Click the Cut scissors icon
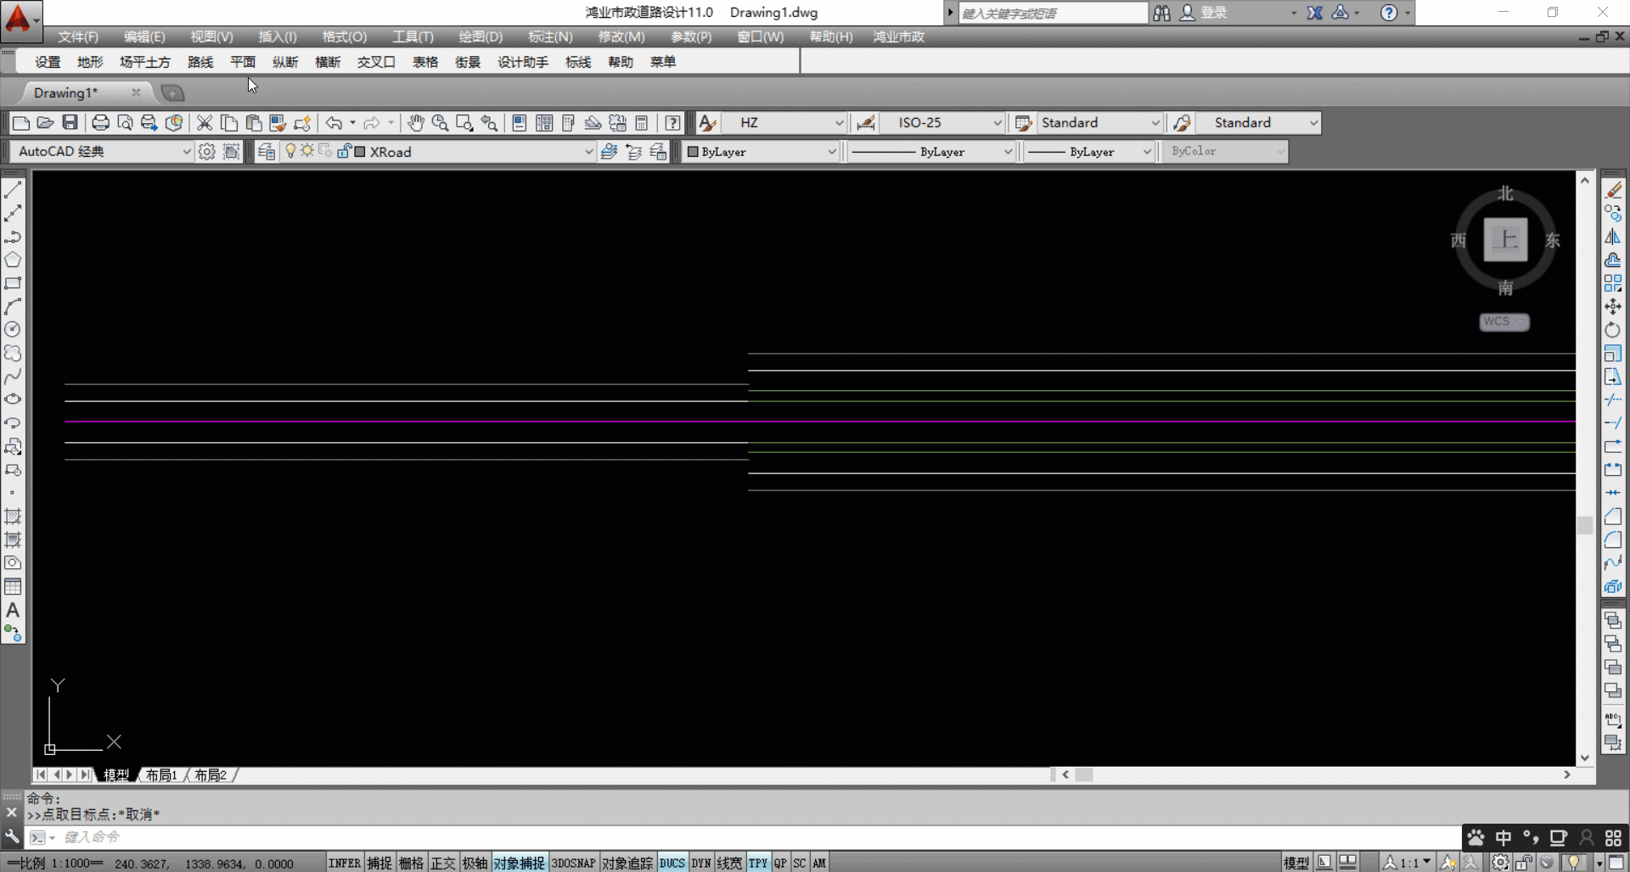This screenshot has width=1630, height=872. (205, 123)
